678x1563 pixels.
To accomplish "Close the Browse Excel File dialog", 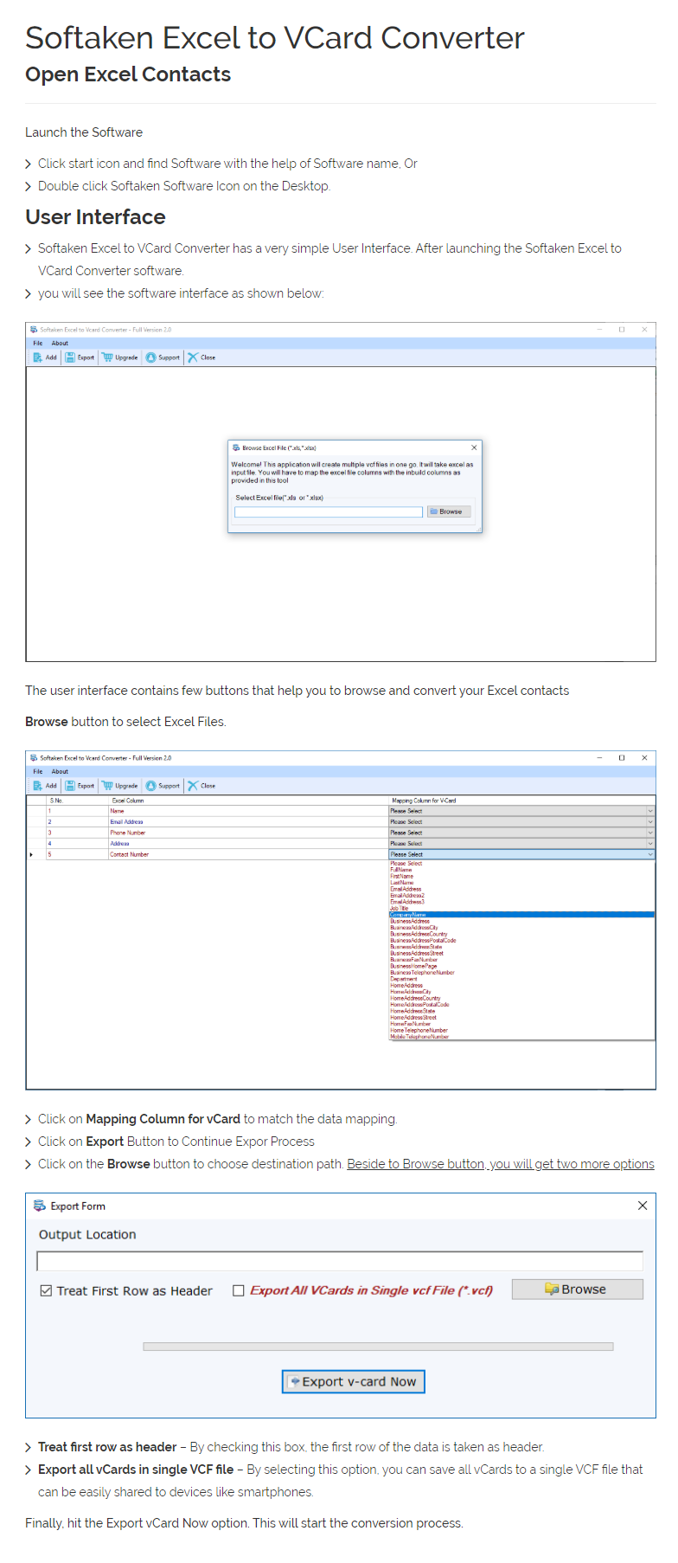I will [x=474, y=447].
